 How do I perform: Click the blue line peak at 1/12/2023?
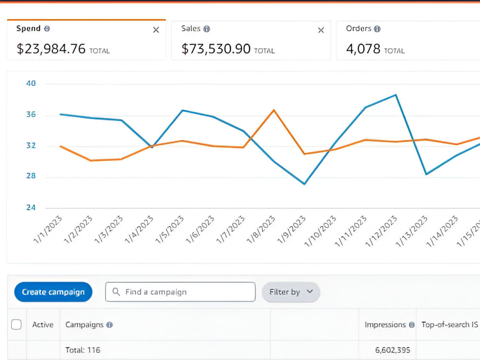[396, 95]
